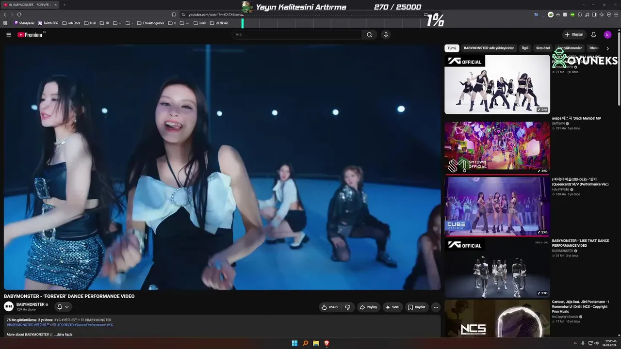
Task: Start voice search with the microphone
Action: click(x=386, y=34)
